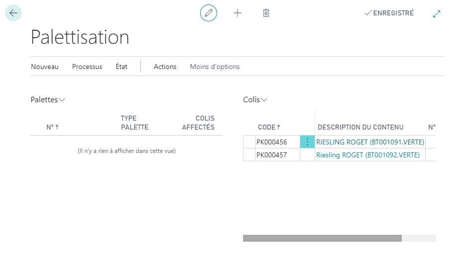Add new record with plus icon
The image size is (475, 273).
point(237,13)
